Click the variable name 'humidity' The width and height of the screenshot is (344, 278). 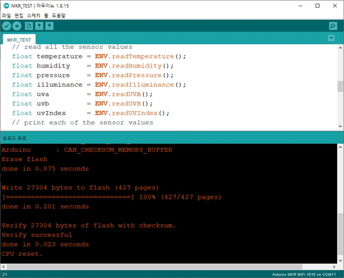click(53, 66)
